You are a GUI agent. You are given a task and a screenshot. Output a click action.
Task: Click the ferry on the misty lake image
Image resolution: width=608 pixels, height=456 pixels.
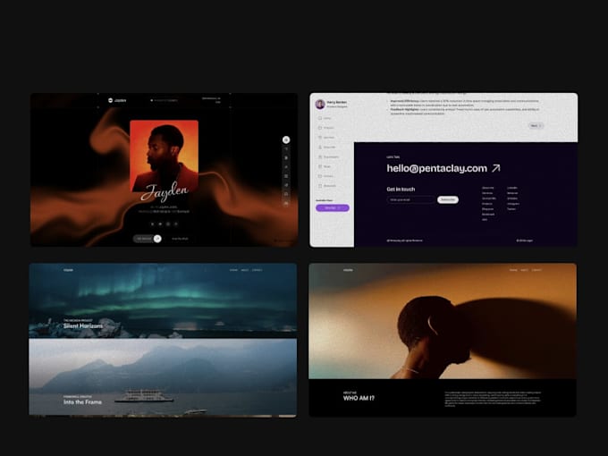(x=144, y=396)
